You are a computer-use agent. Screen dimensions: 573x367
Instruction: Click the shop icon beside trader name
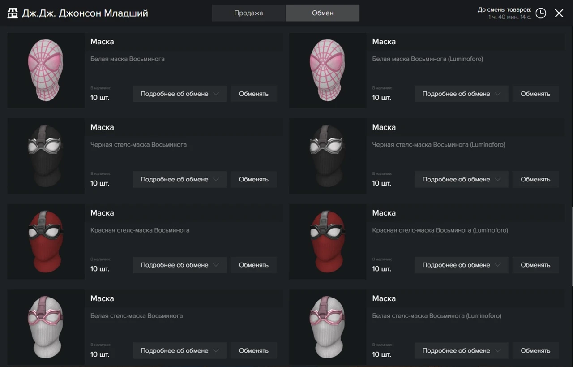pos(13,13)
